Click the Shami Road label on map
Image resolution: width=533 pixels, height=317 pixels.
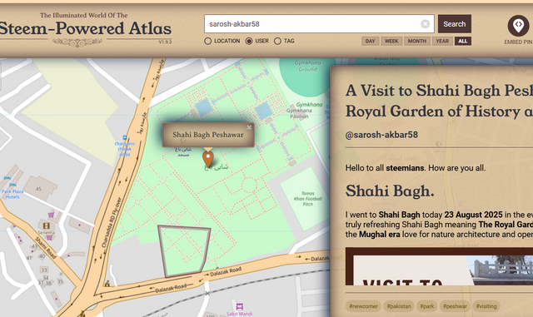[46, 248]
